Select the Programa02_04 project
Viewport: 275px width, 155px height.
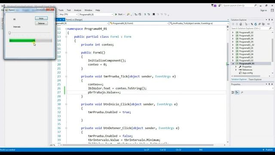pos(246,54)
